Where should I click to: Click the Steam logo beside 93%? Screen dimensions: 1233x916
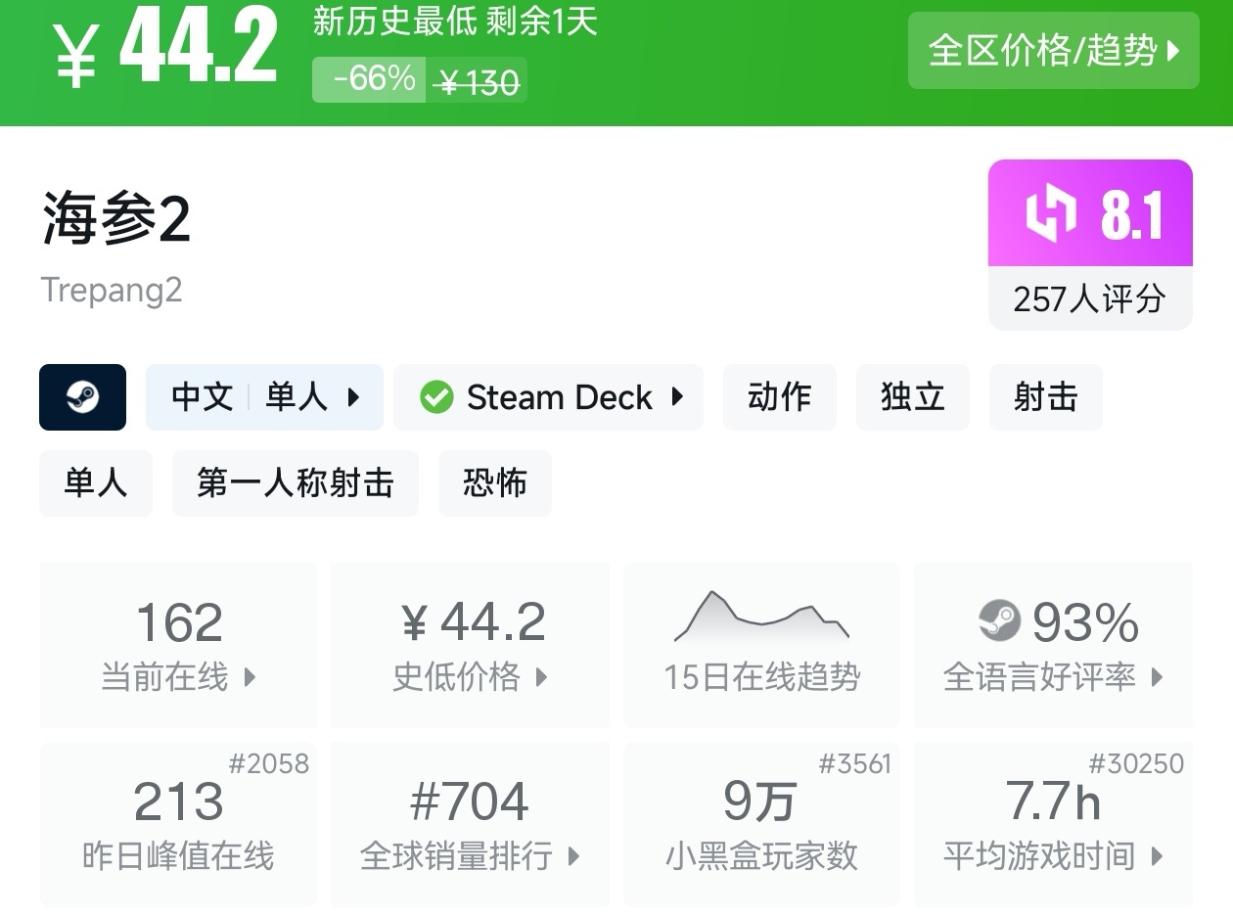tap(999, 620)
